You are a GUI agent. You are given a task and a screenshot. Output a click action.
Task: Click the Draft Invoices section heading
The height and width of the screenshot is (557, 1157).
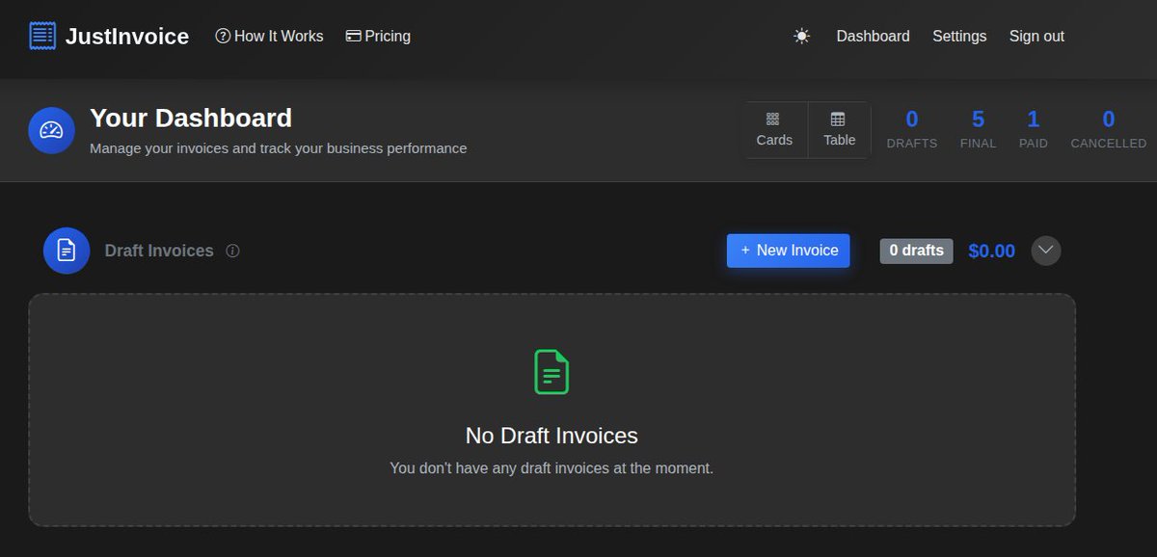(159, 251)
